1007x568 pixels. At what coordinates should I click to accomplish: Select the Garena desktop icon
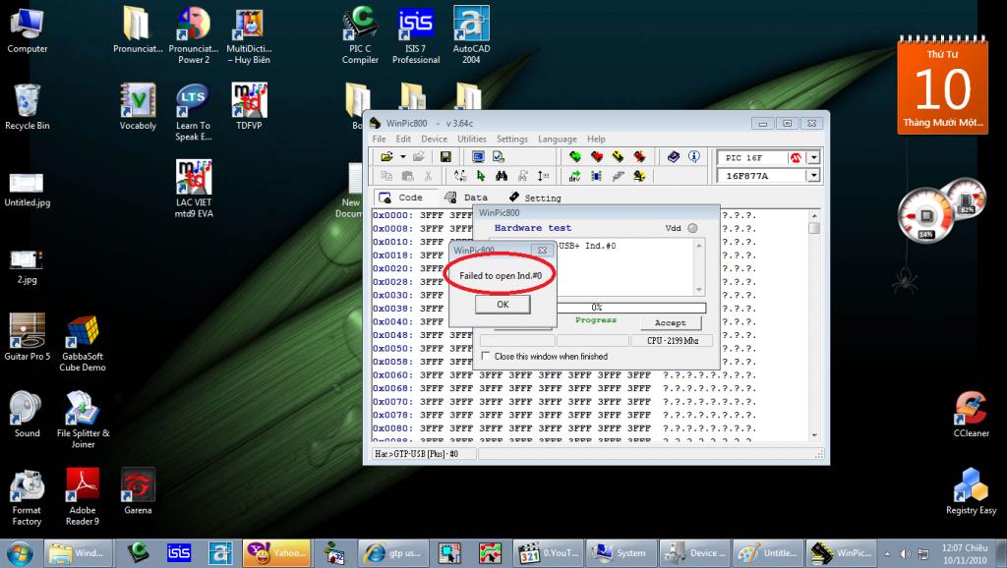click(138, 491)
